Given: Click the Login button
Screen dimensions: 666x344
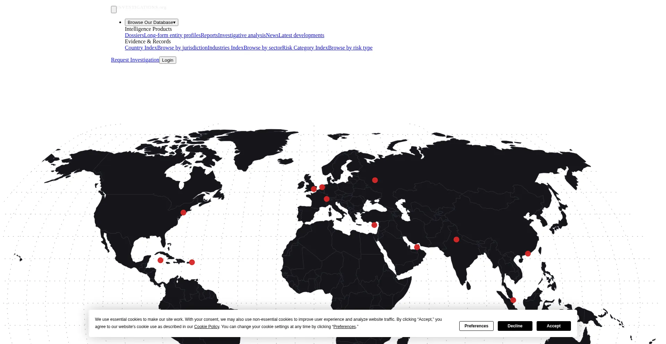Looking at the screenshot, I should 168,60.
